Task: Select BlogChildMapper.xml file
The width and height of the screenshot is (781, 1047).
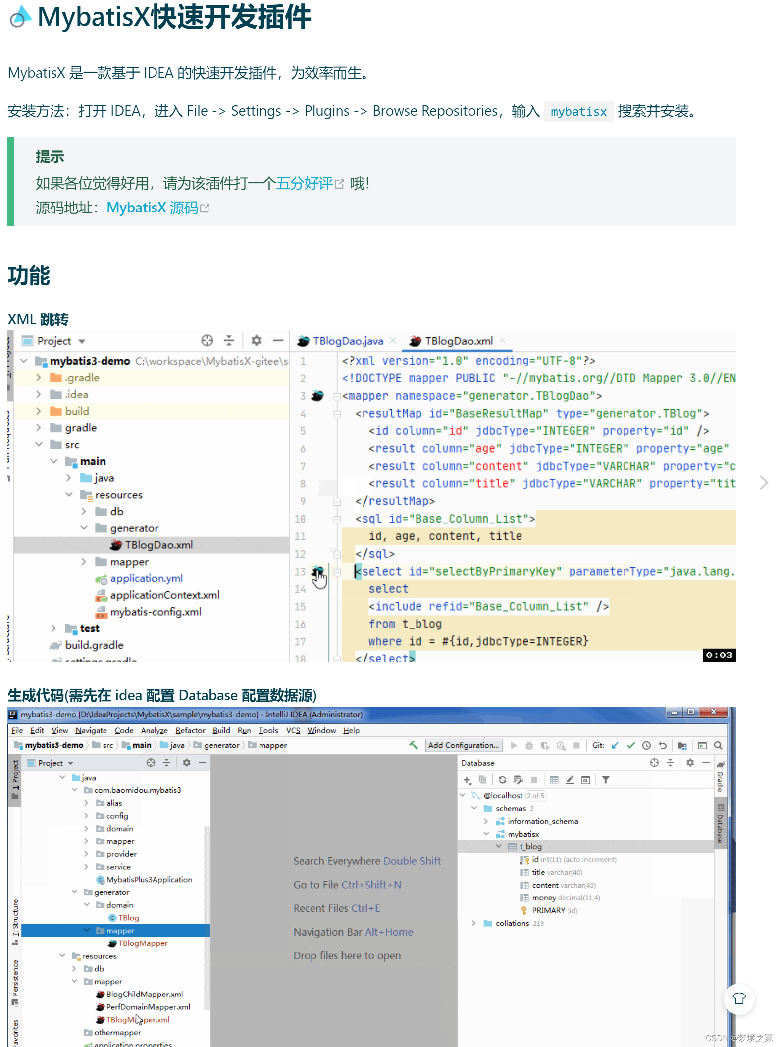Action: [140, 995]
